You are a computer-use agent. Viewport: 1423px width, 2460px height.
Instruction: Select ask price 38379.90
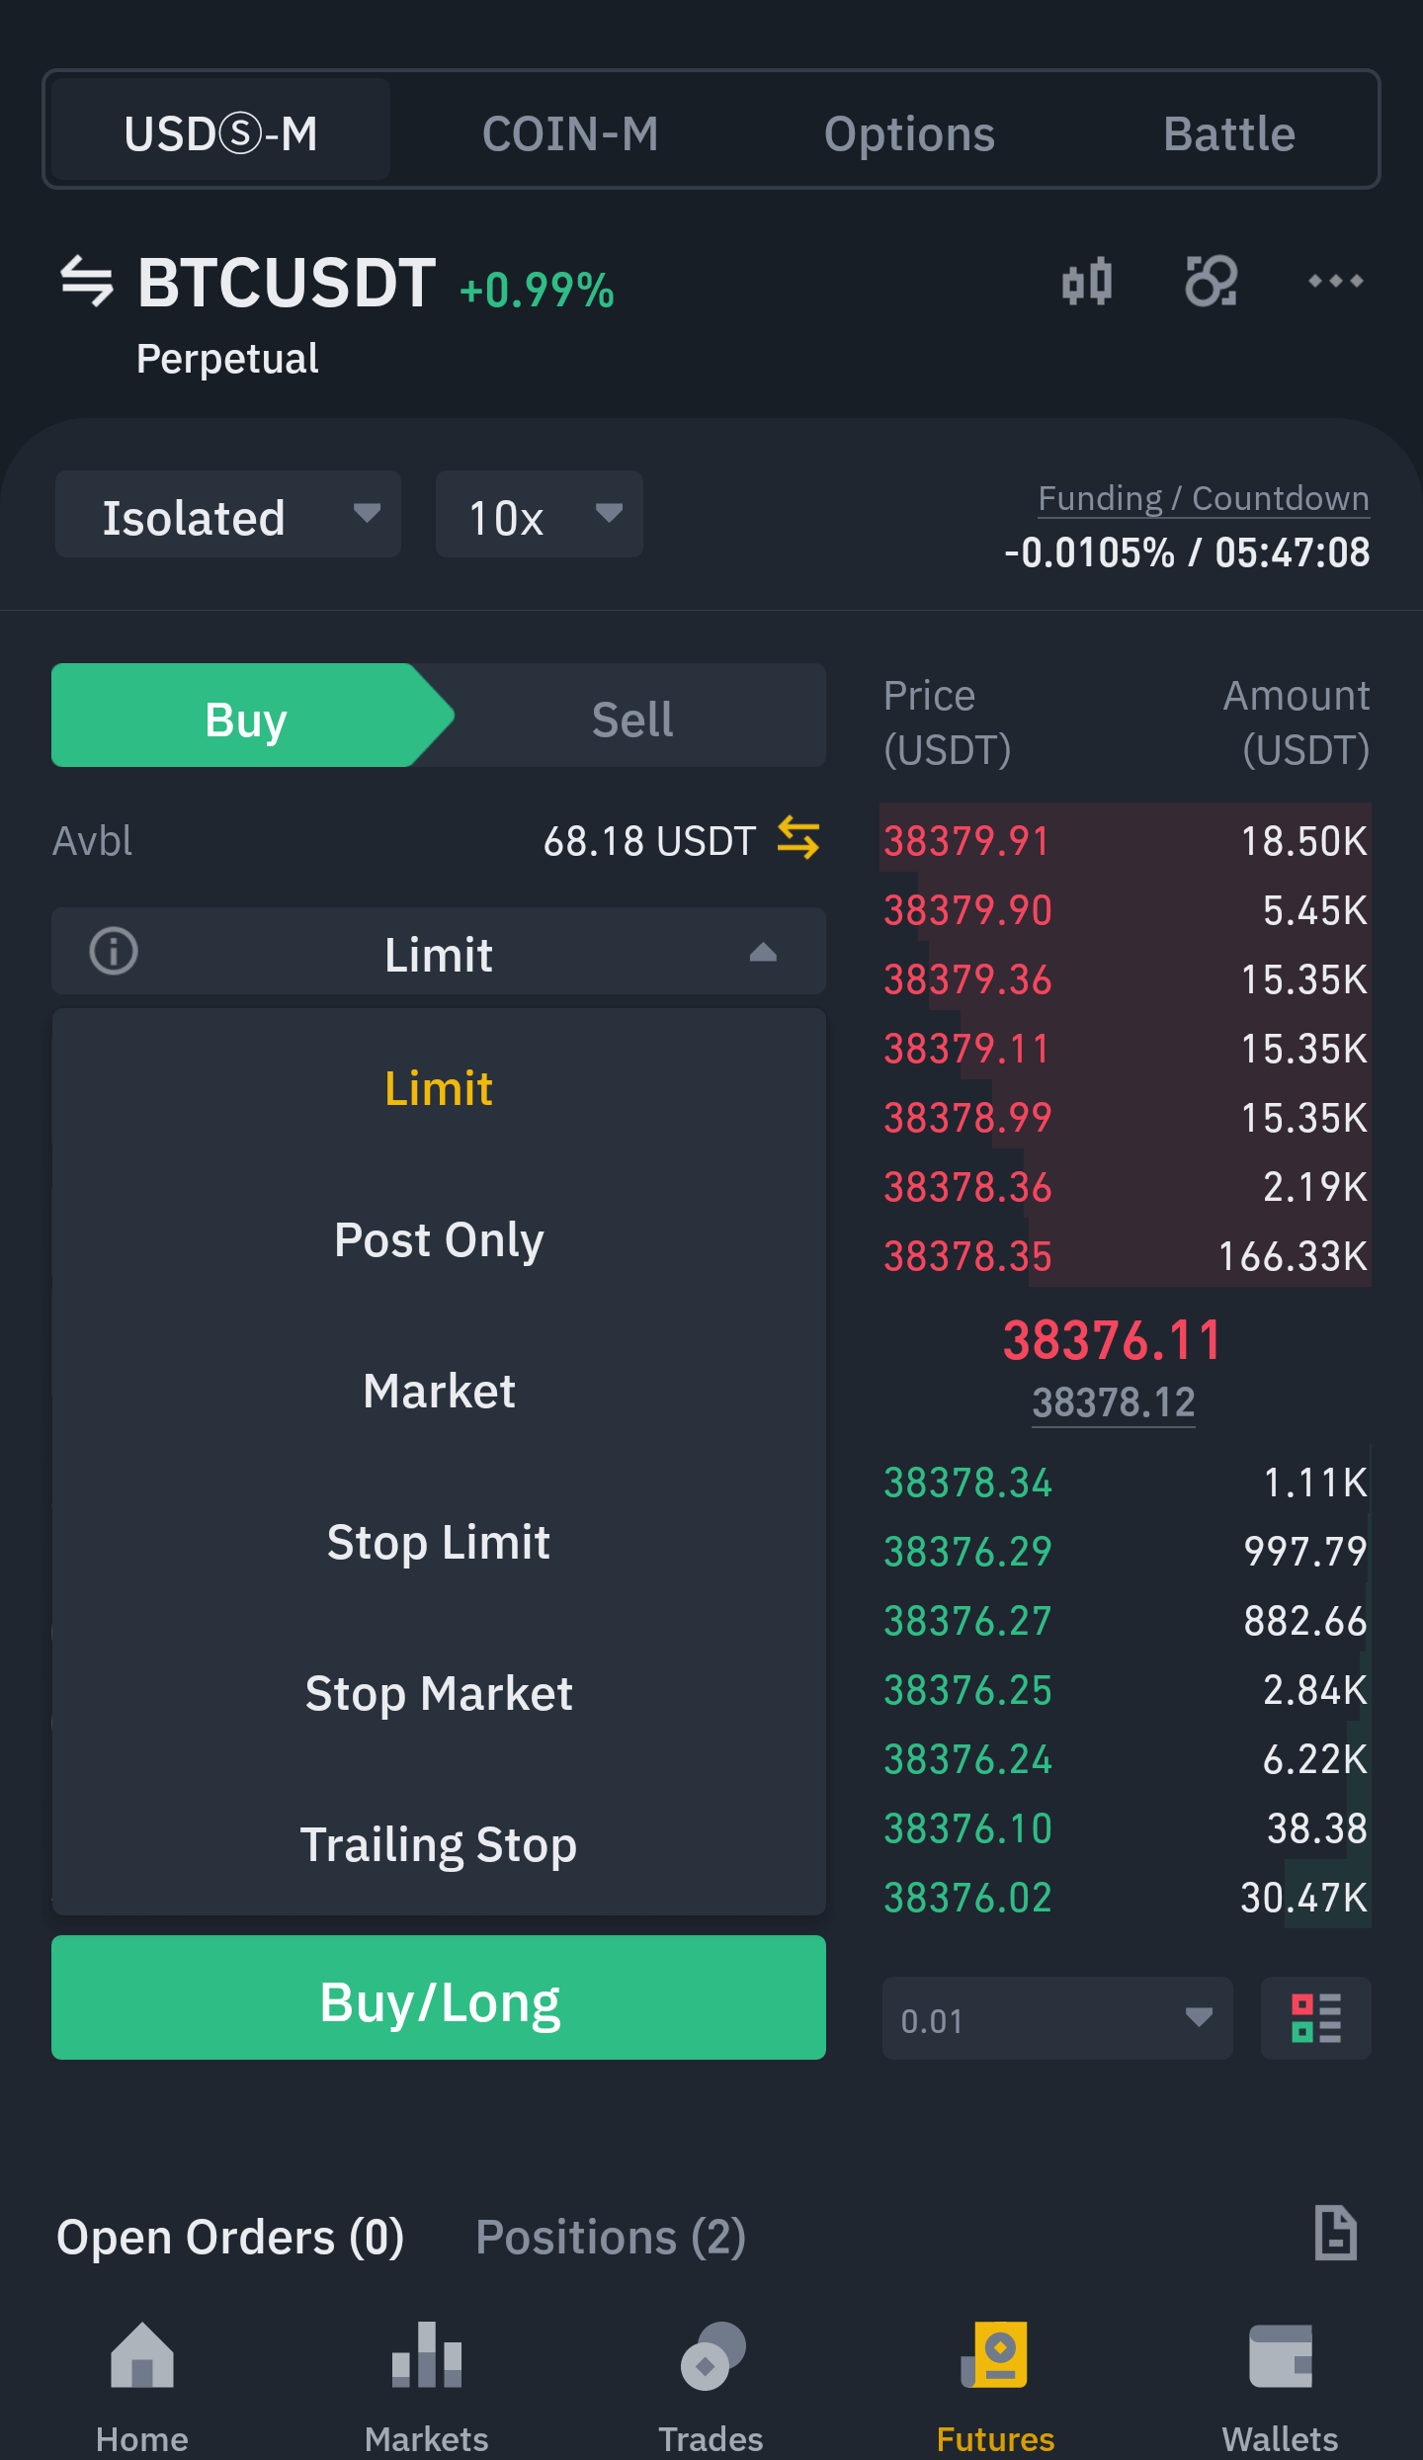tap(967, 910)
